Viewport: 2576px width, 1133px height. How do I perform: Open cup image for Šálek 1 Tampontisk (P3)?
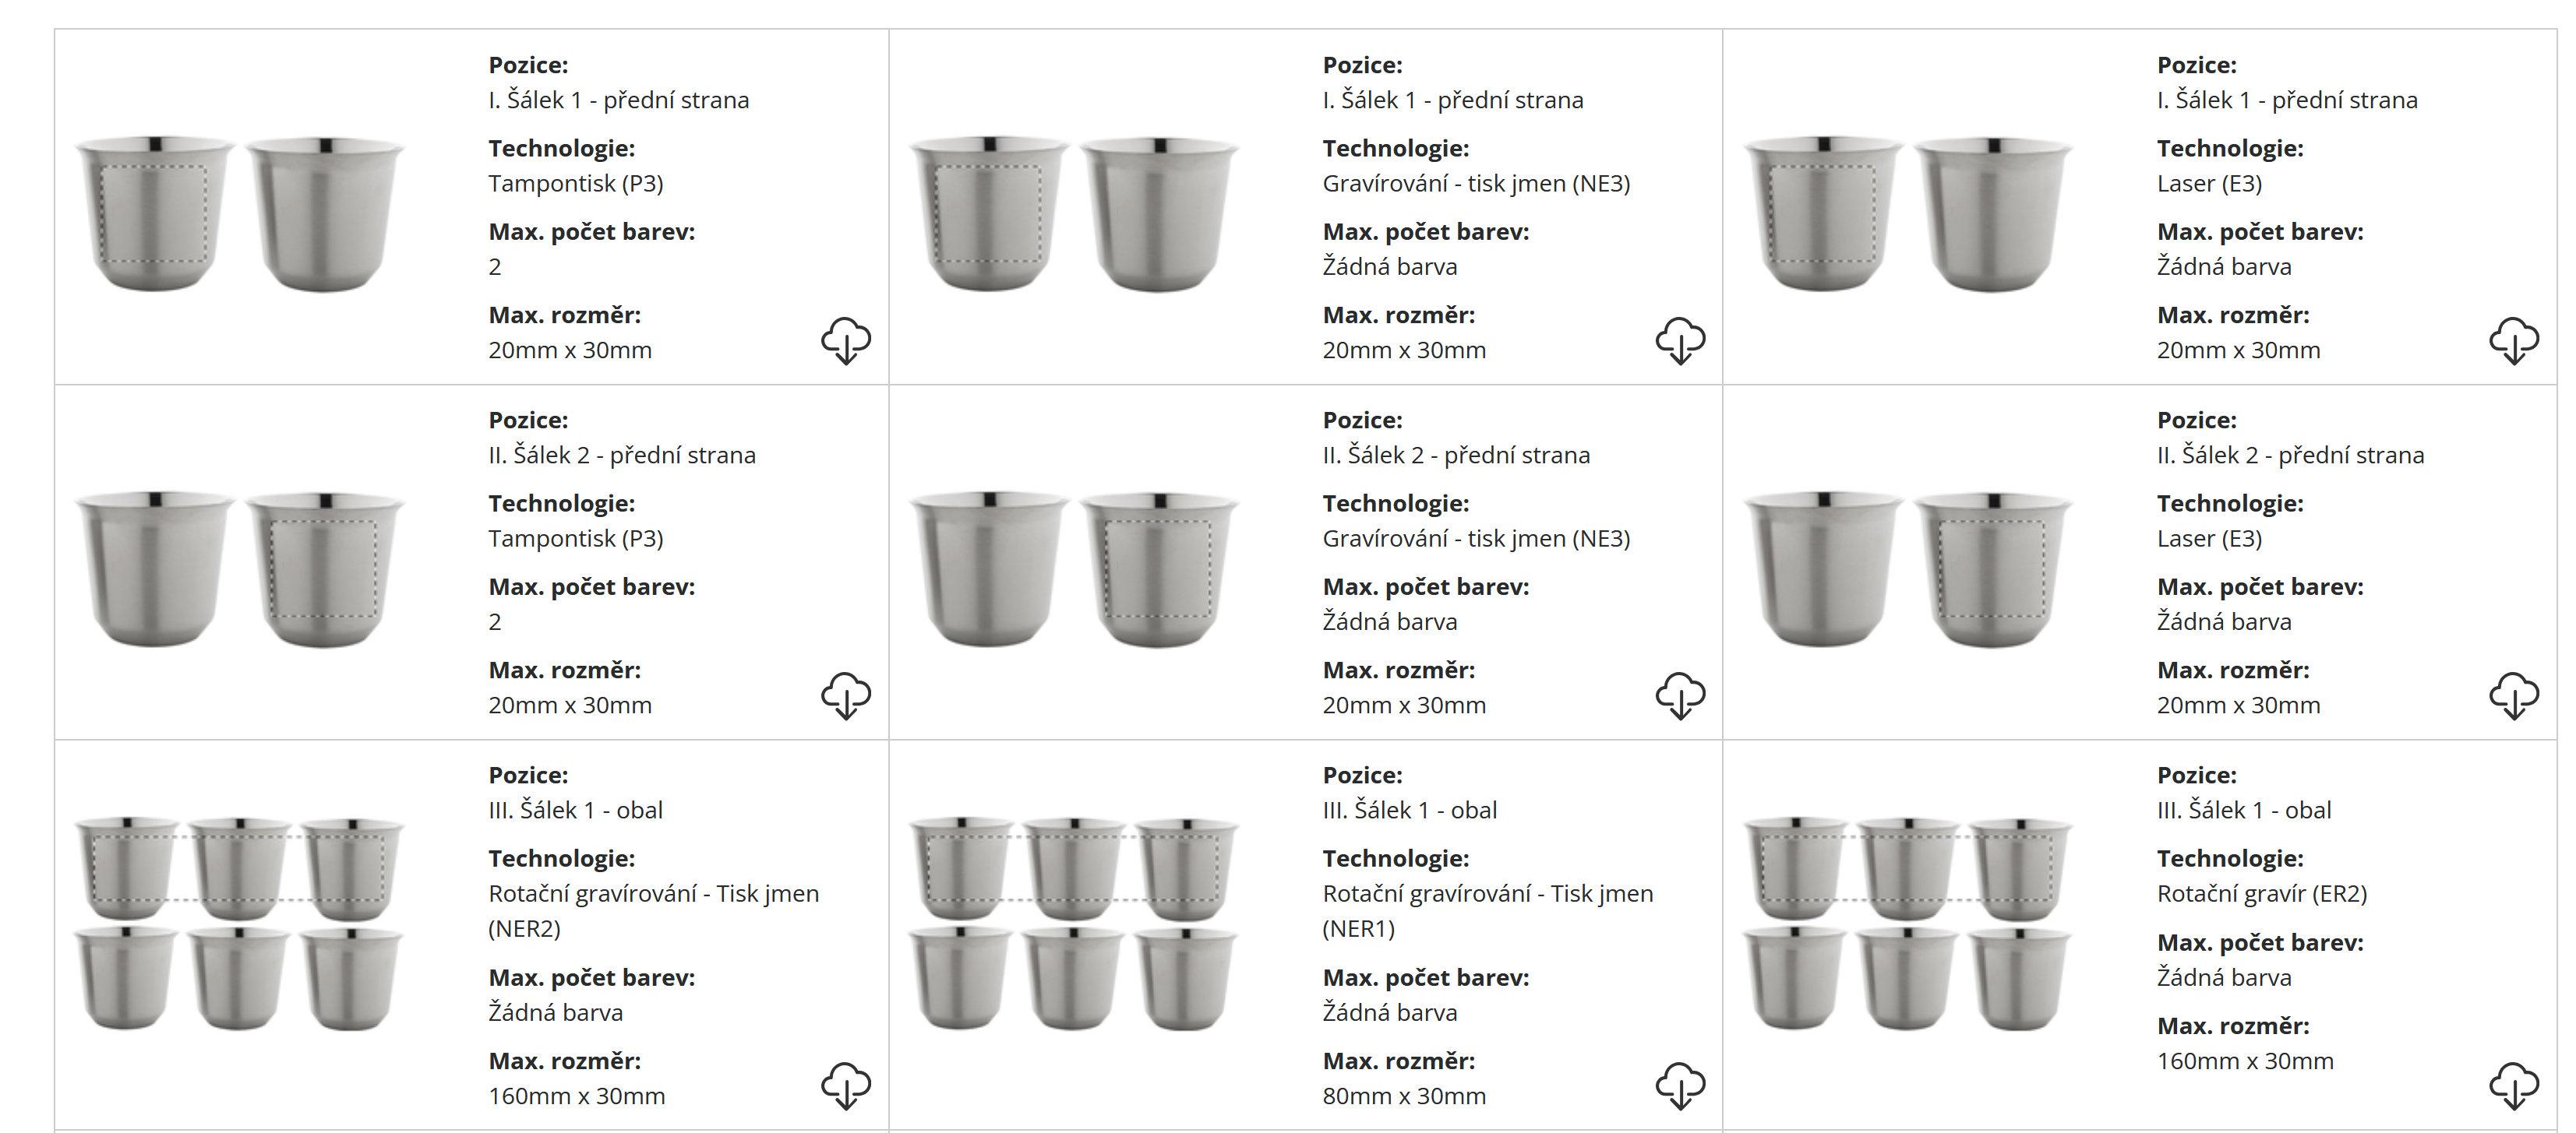[x=240, y=214]
